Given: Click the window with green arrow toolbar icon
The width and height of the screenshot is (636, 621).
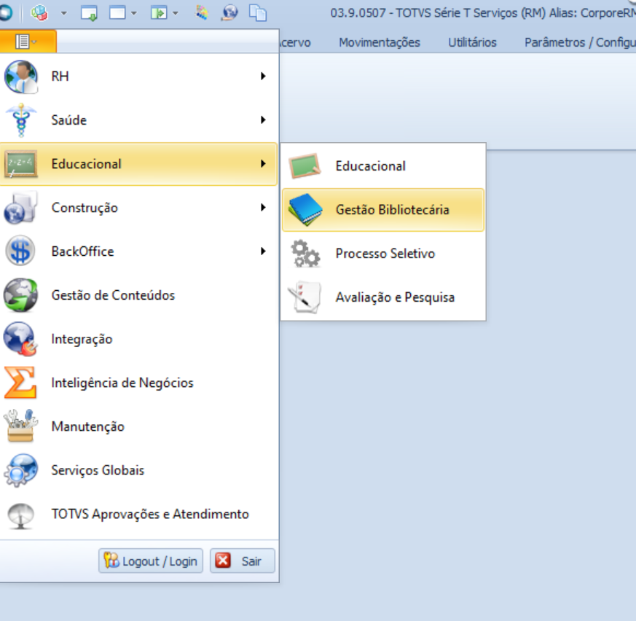Looking at the screenshot, I should point(89,13).
